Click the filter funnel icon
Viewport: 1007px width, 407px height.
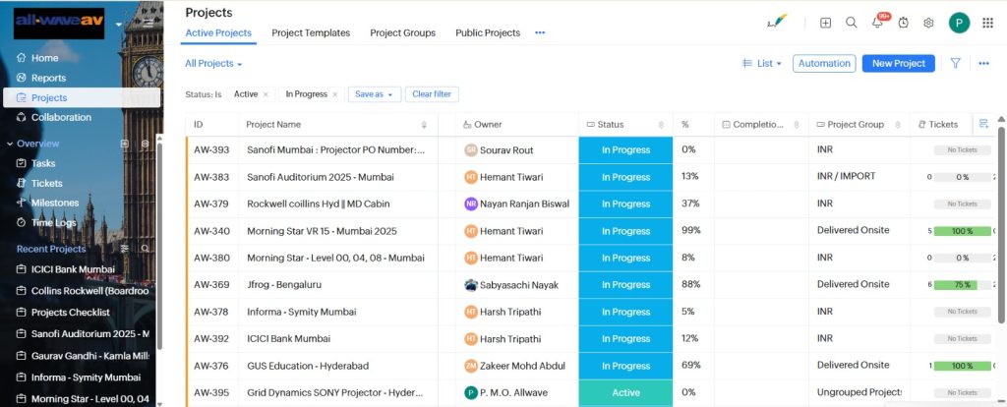[955, 63]
